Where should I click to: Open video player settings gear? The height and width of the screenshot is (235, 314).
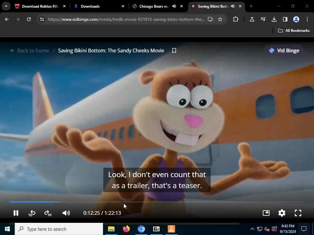(x=282, y=213)
